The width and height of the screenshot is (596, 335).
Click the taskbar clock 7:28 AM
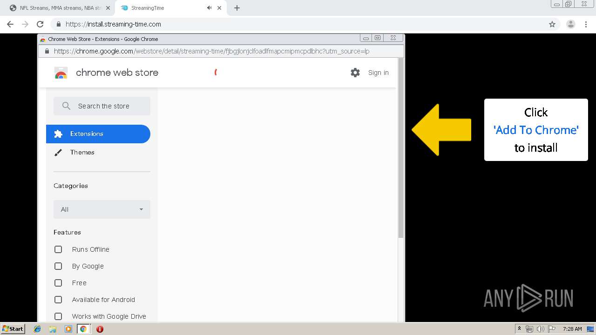point(572,329)
